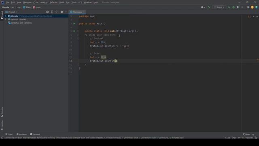
Task: Click Collapse All icon in Project panel
Action: (x=56, y=12)
